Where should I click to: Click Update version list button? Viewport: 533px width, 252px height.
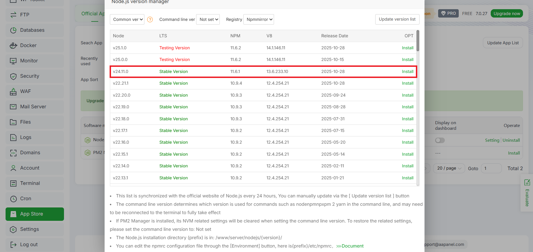[x=397, y=19]
